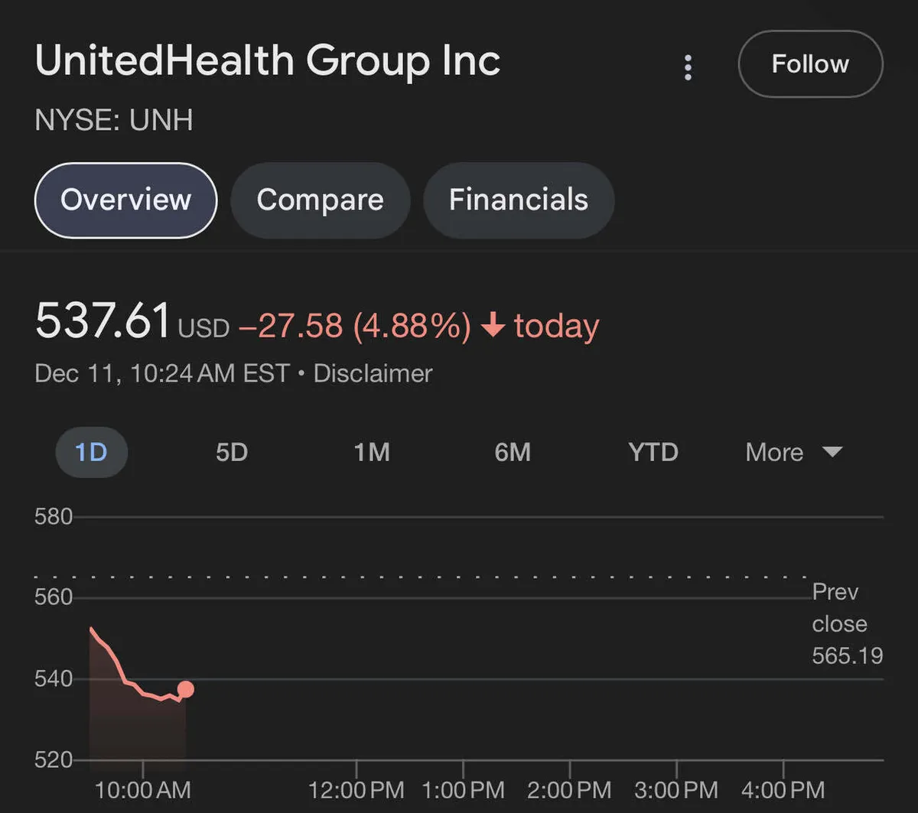The height and width of the screenshot is (813, 918).
Task: Select the 1D time range
Action: (x=91, y=452)
